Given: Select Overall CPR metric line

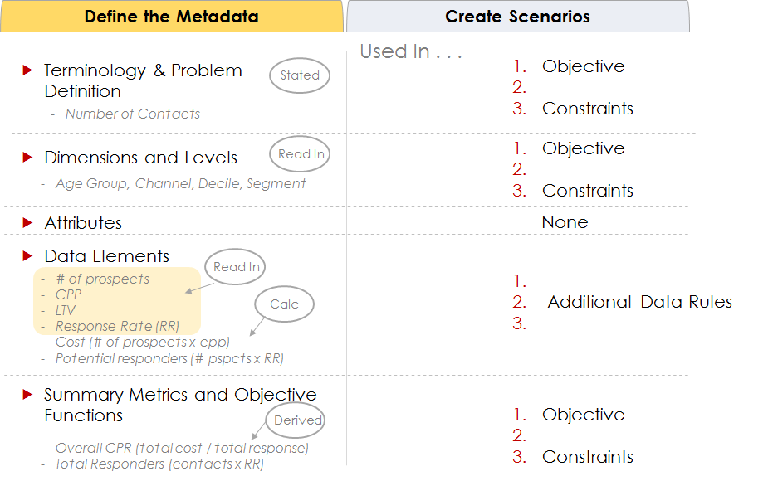Looking at the screenshot, I should pyautogui.click(x=182, y=448).
